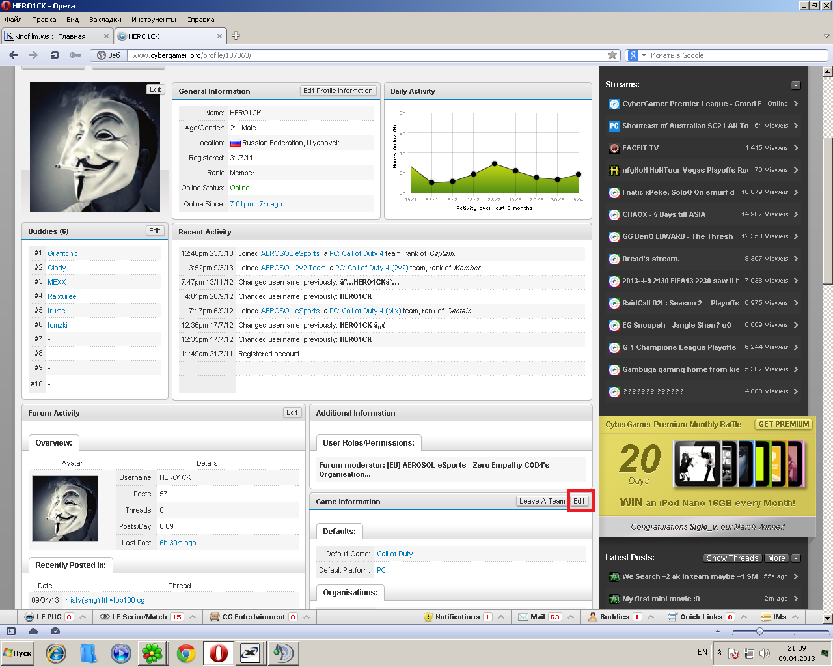Adjust the Opera page zoom slider
The image size is (833, 667).
click(x=759, y=631)
